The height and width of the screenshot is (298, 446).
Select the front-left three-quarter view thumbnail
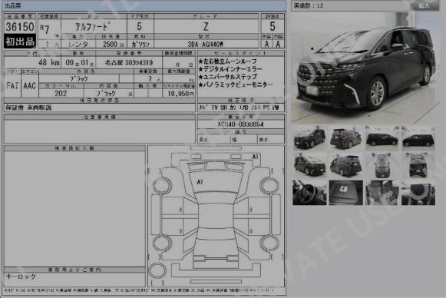[309, 138]
